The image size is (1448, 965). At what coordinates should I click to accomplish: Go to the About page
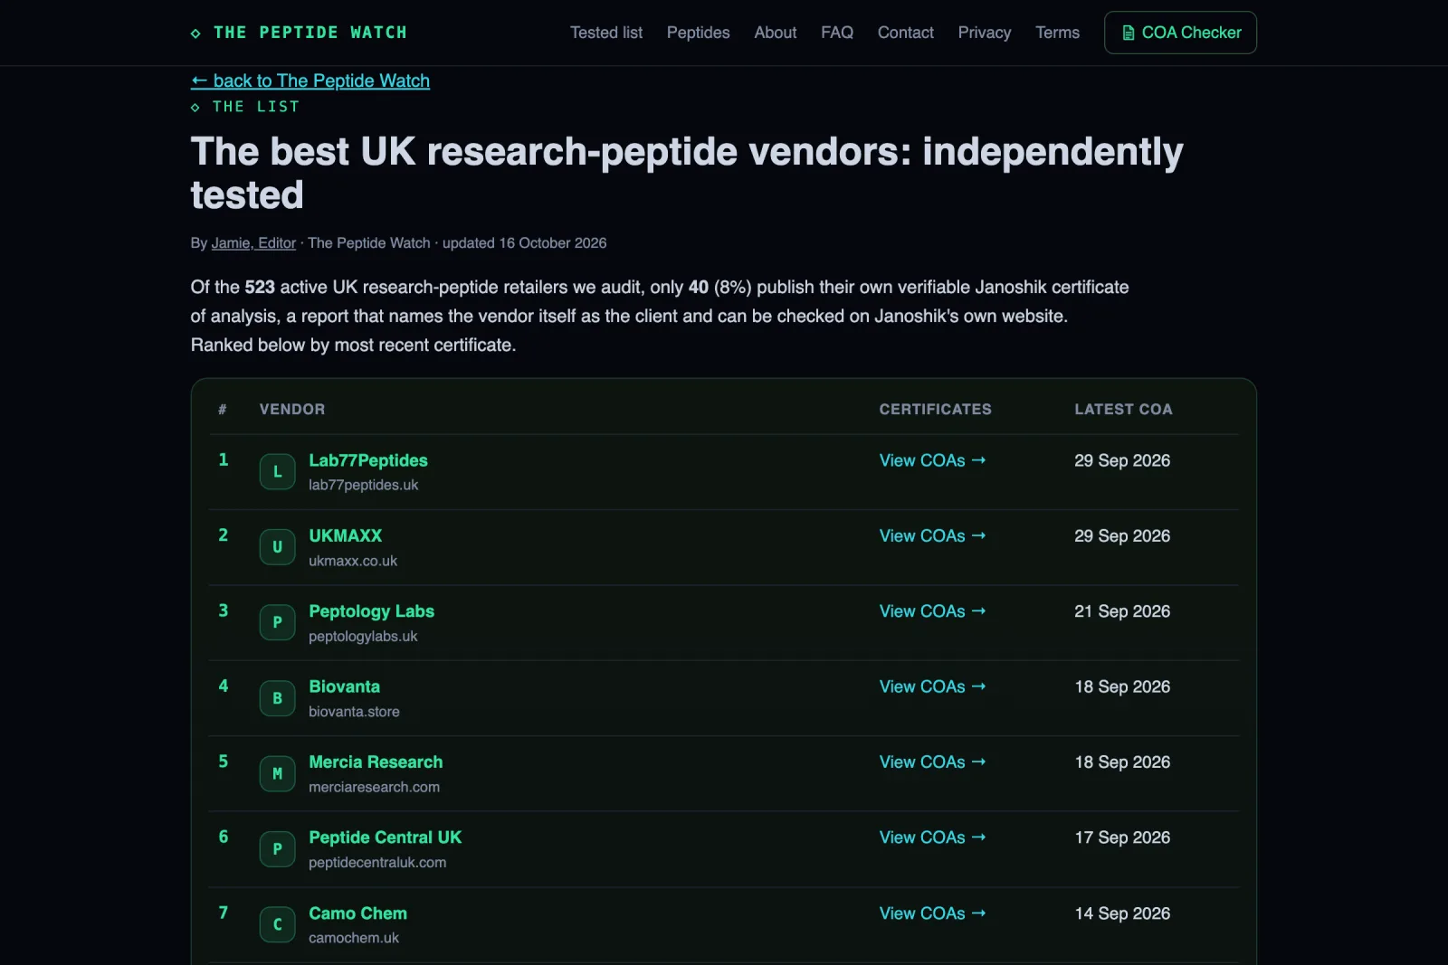point(776,33)
